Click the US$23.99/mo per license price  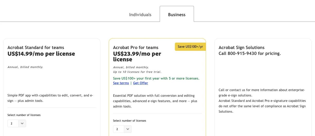pos(137,56)
